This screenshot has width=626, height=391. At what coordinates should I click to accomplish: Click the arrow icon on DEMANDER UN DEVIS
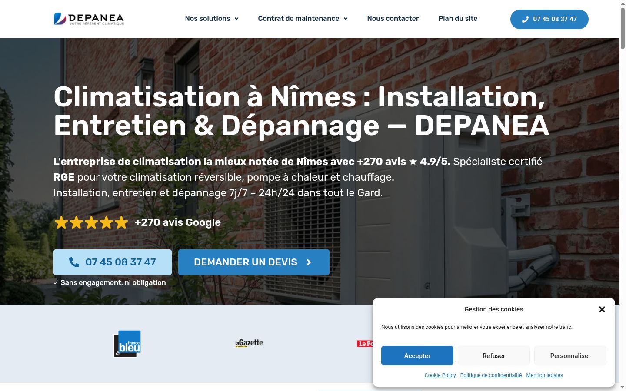309,262
